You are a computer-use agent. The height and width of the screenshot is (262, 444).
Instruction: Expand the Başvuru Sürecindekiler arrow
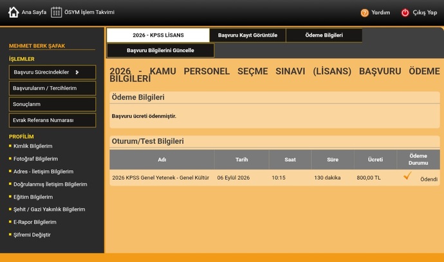77,73
